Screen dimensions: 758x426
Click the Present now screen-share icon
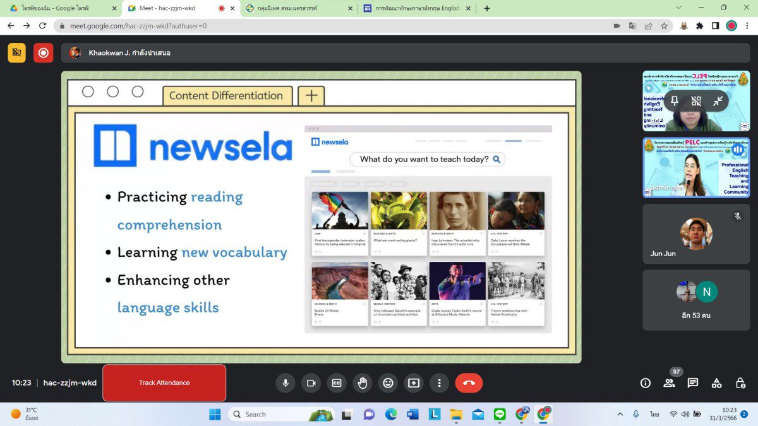tap(414, 382)
